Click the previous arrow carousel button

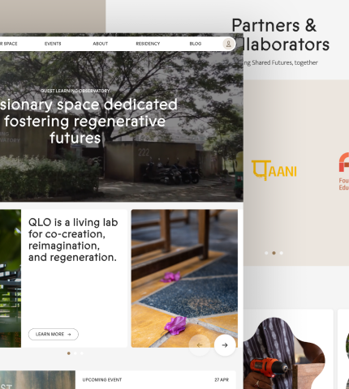pos(200,345)
